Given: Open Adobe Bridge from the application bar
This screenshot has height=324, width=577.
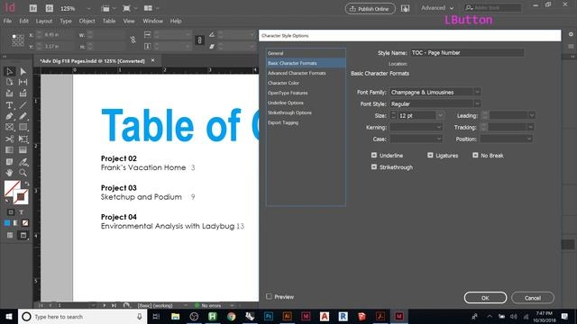Looking at the screenshot, I should [x=33, y=8].
